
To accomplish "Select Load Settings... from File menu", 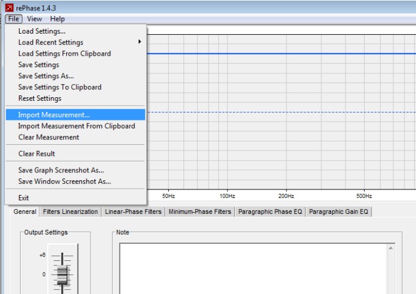I will coord(42,31).
